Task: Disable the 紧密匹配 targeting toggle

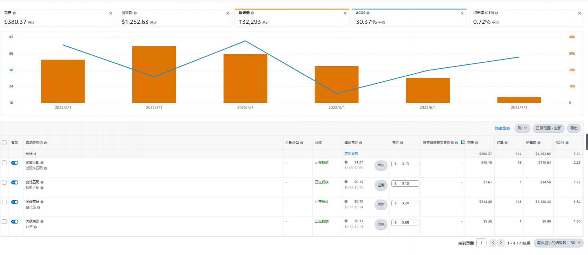Action: (x=15, y=163)
